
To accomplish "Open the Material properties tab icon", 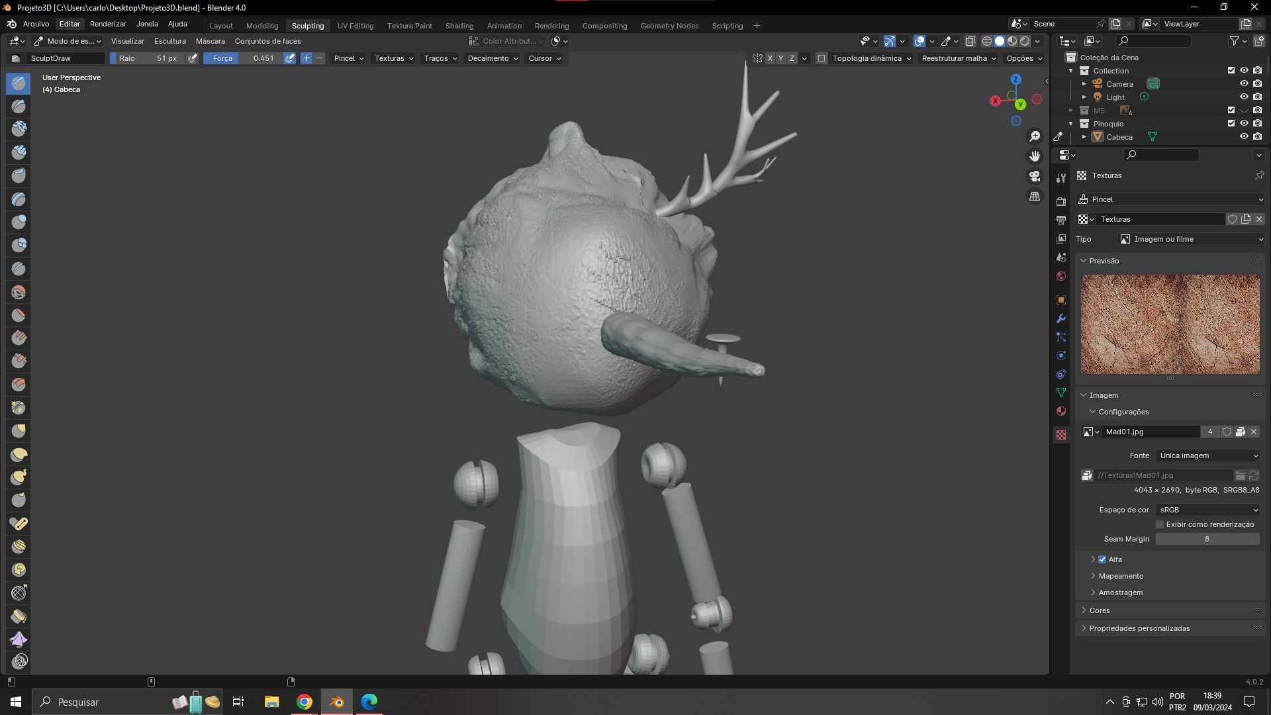I will (x=1061, y=411).
